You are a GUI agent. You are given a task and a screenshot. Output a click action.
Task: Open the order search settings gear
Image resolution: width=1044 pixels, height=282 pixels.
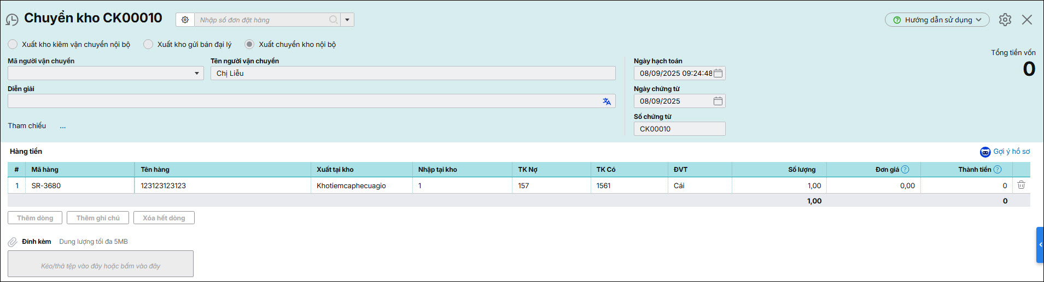click(x=185, y=20)
